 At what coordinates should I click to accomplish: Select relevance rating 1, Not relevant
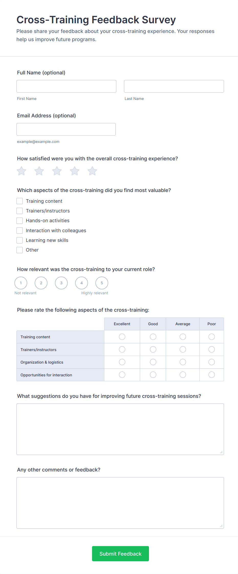pos(21,283)
